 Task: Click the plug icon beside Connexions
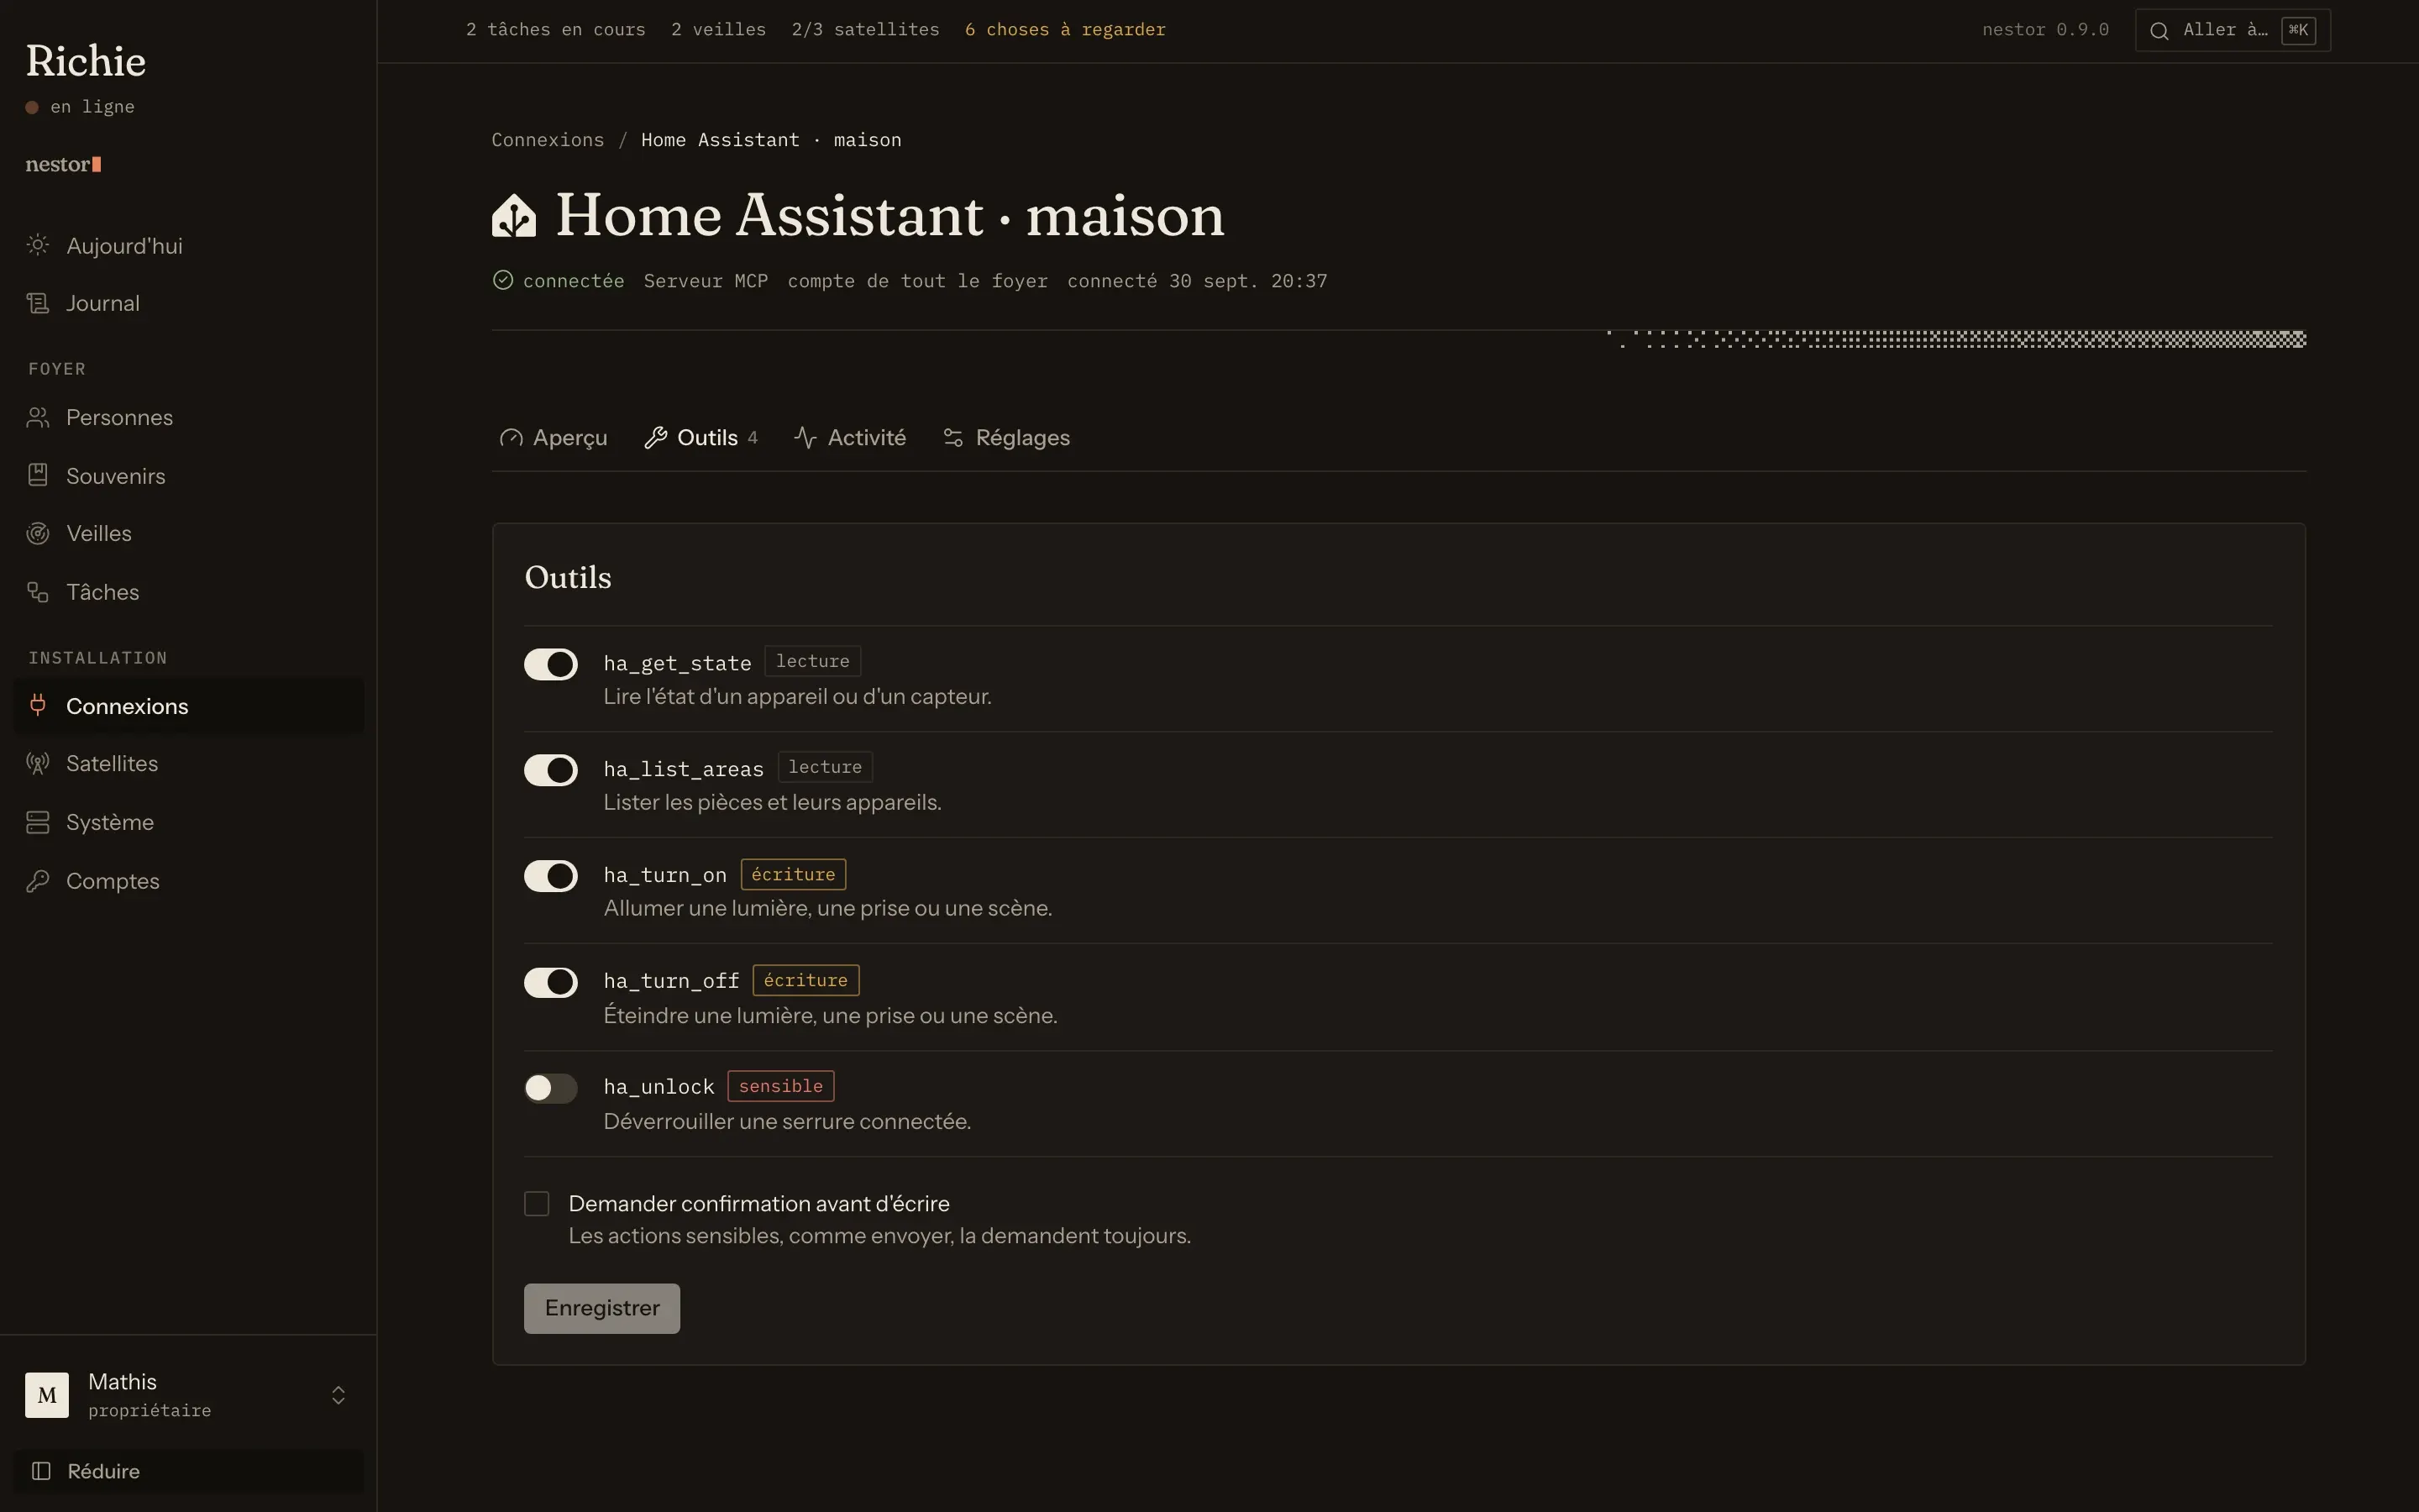[38, 705]
